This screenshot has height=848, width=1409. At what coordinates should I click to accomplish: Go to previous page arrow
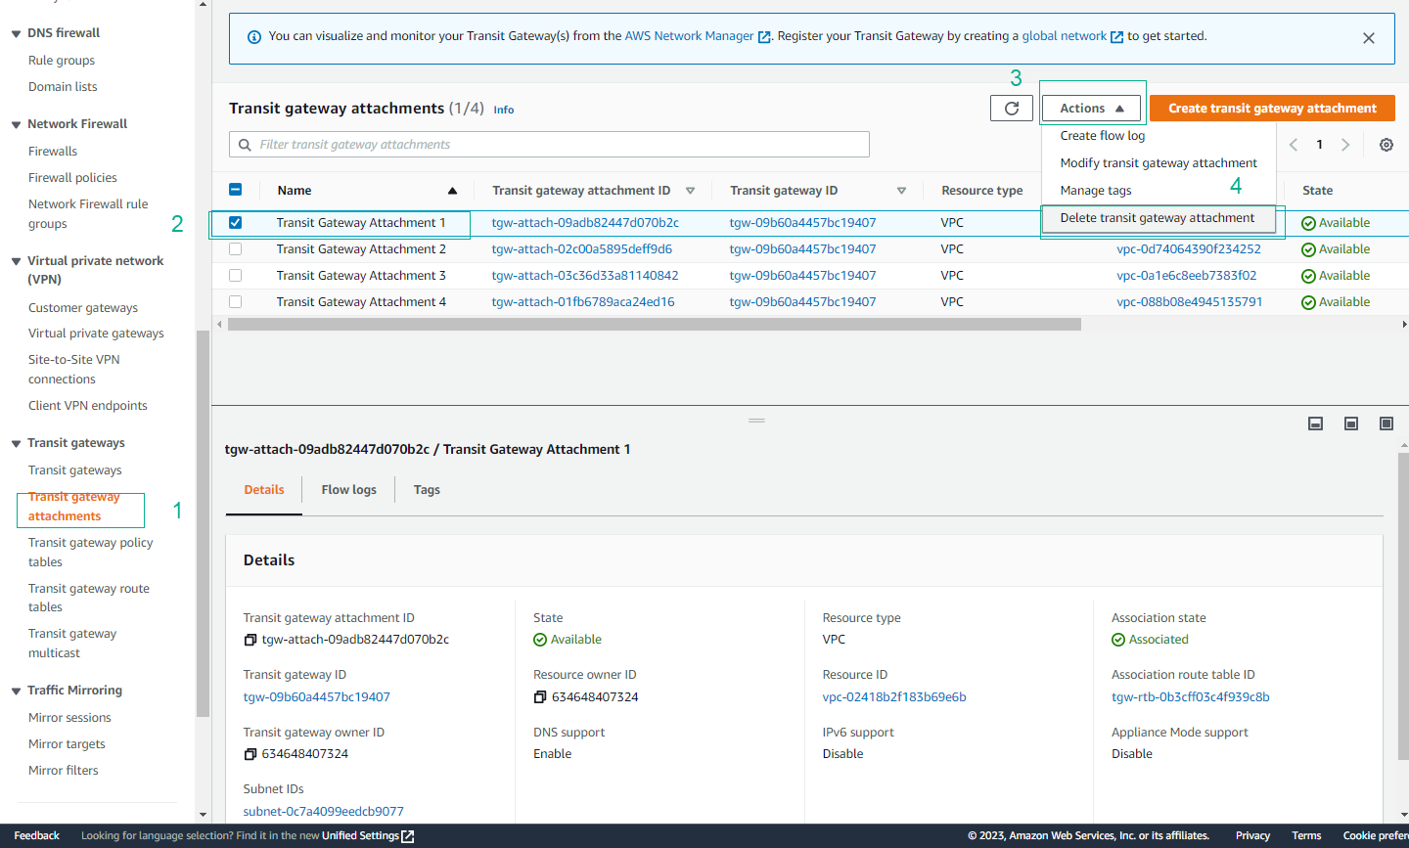(x=1294, y=145)
